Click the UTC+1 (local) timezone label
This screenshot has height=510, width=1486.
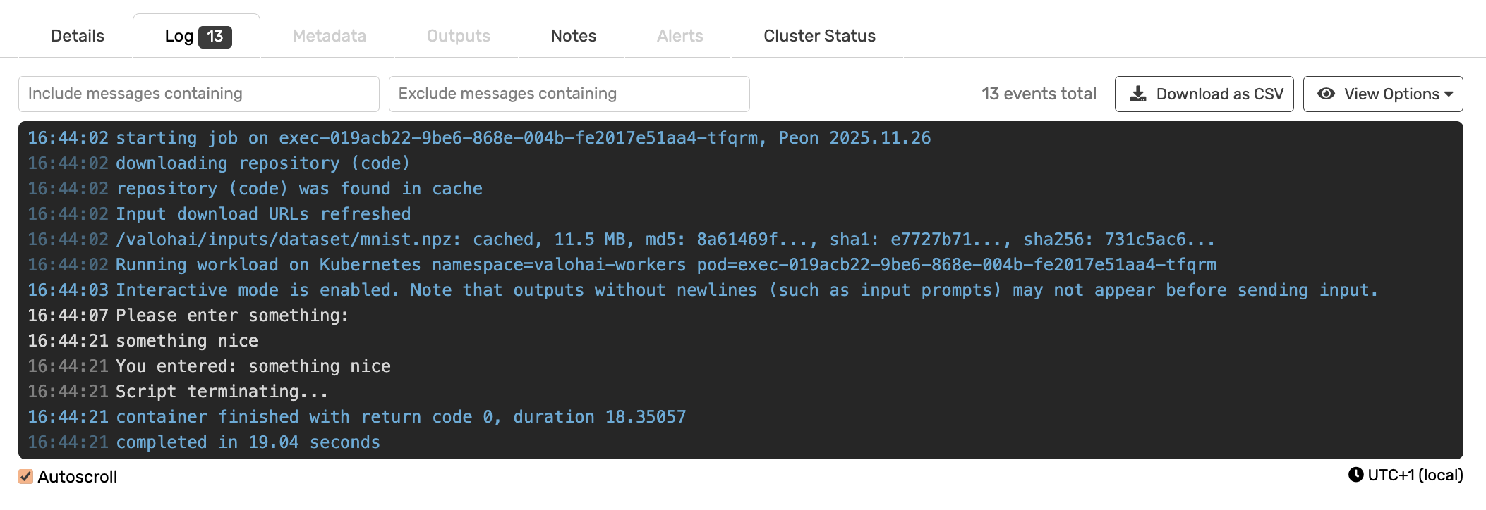[1415, 475]
